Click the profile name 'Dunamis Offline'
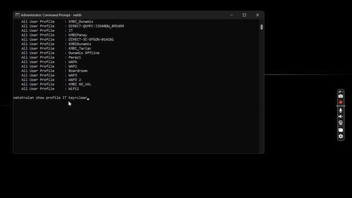This screenshot has width=352, height=198. click(x=84, y=53)
